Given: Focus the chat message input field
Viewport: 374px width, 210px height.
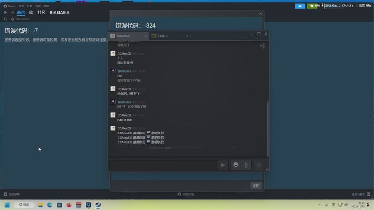Looking at the screenshot, I should [x=163, y=165].
